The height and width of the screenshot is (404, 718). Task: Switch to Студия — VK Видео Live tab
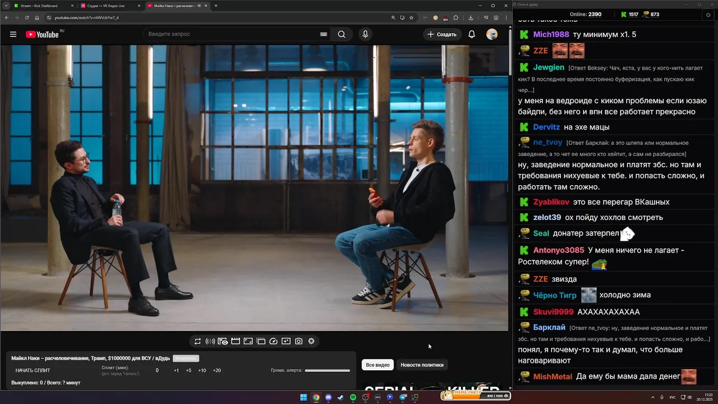pos(110,6)
